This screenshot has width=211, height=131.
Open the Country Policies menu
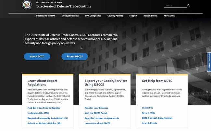click(x=115, y=16)
